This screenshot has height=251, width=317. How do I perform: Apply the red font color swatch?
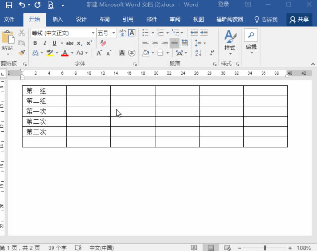coord(65,53)
